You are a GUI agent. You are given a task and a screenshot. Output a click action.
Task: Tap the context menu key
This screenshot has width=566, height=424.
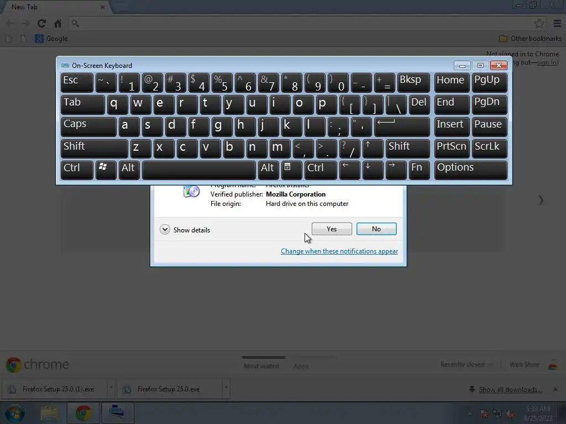point(292,170)
